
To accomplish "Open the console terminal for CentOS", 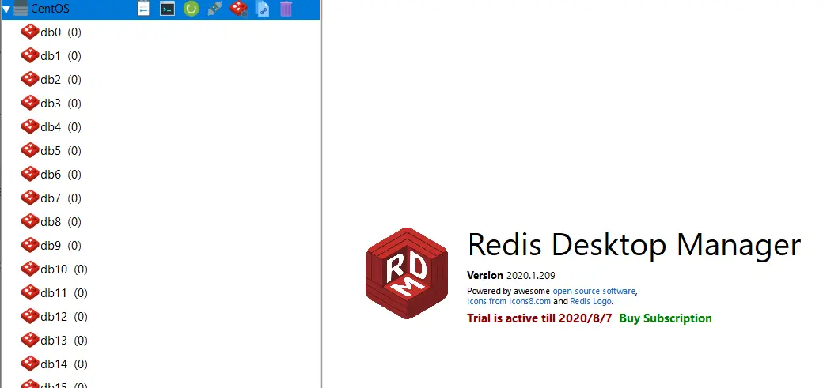I will click(x=168, y=9).
